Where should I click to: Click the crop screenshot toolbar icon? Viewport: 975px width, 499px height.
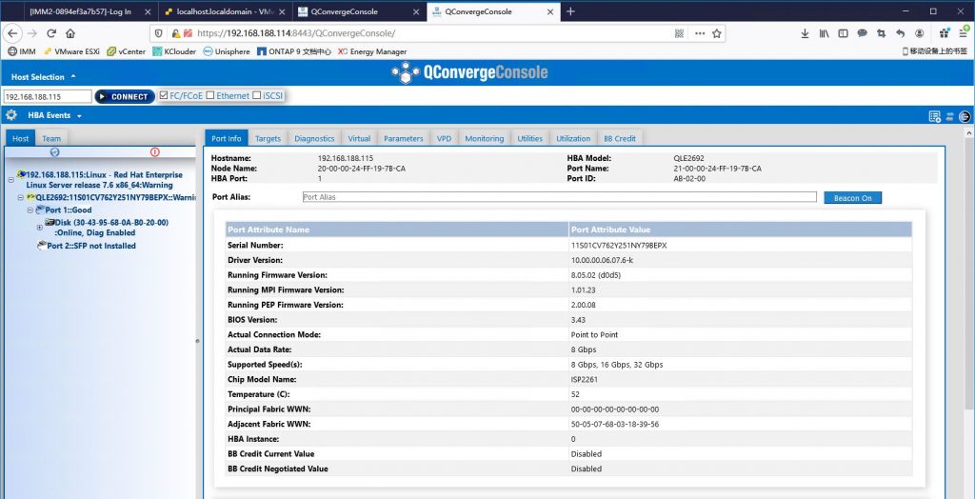(881, 33)
